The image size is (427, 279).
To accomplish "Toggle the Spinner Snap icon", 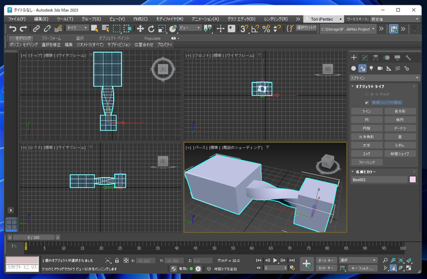I will pos(277,28).
